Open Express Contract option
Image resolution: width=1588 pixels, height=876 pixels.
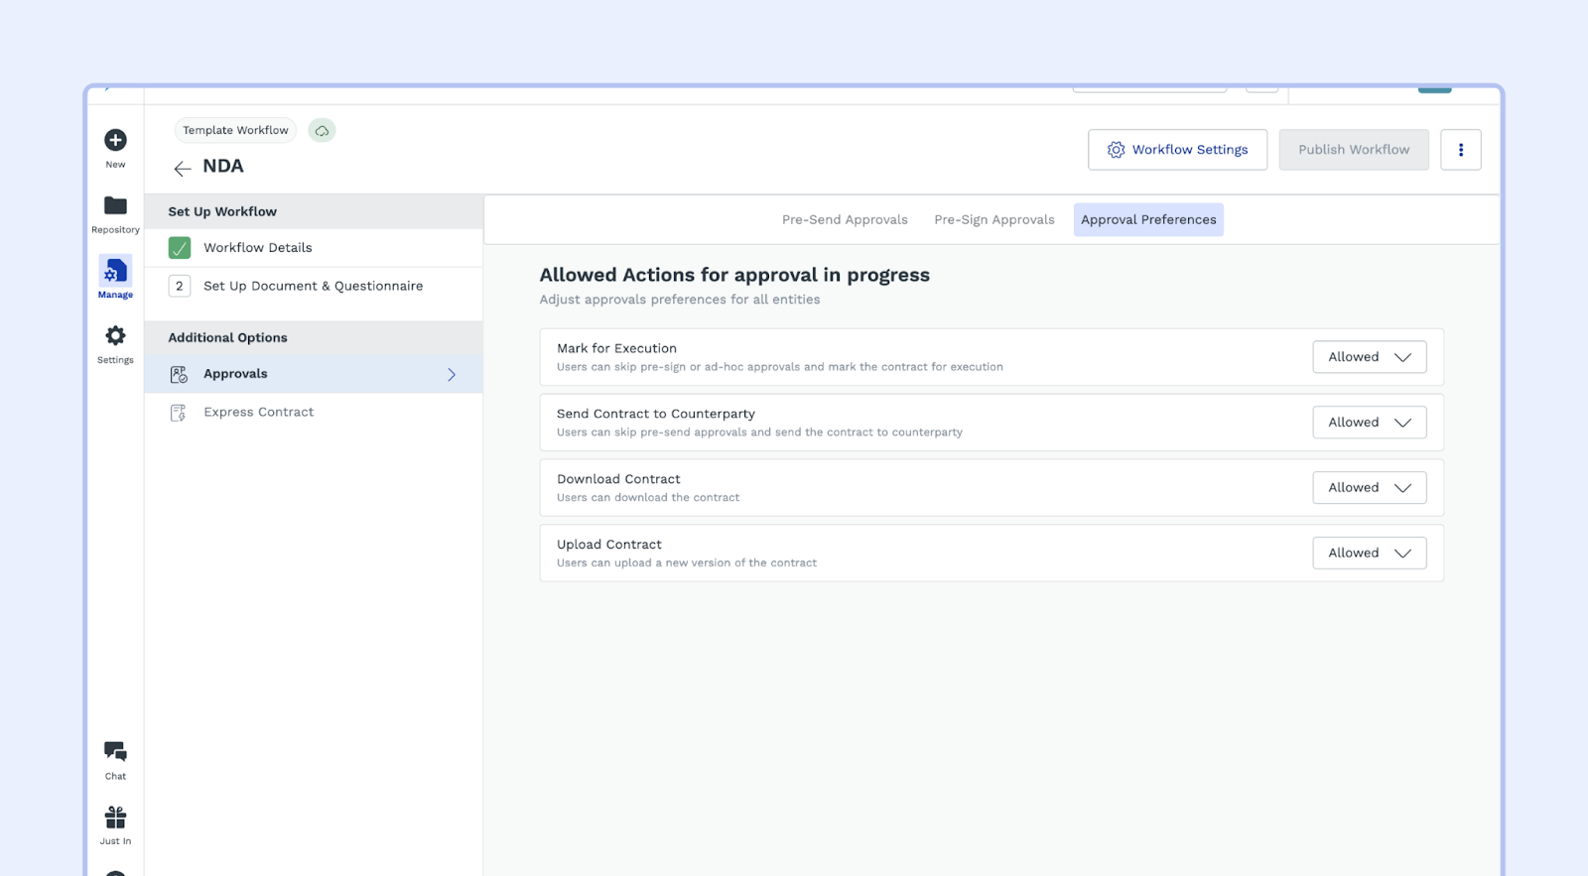[x=258, y=413]
